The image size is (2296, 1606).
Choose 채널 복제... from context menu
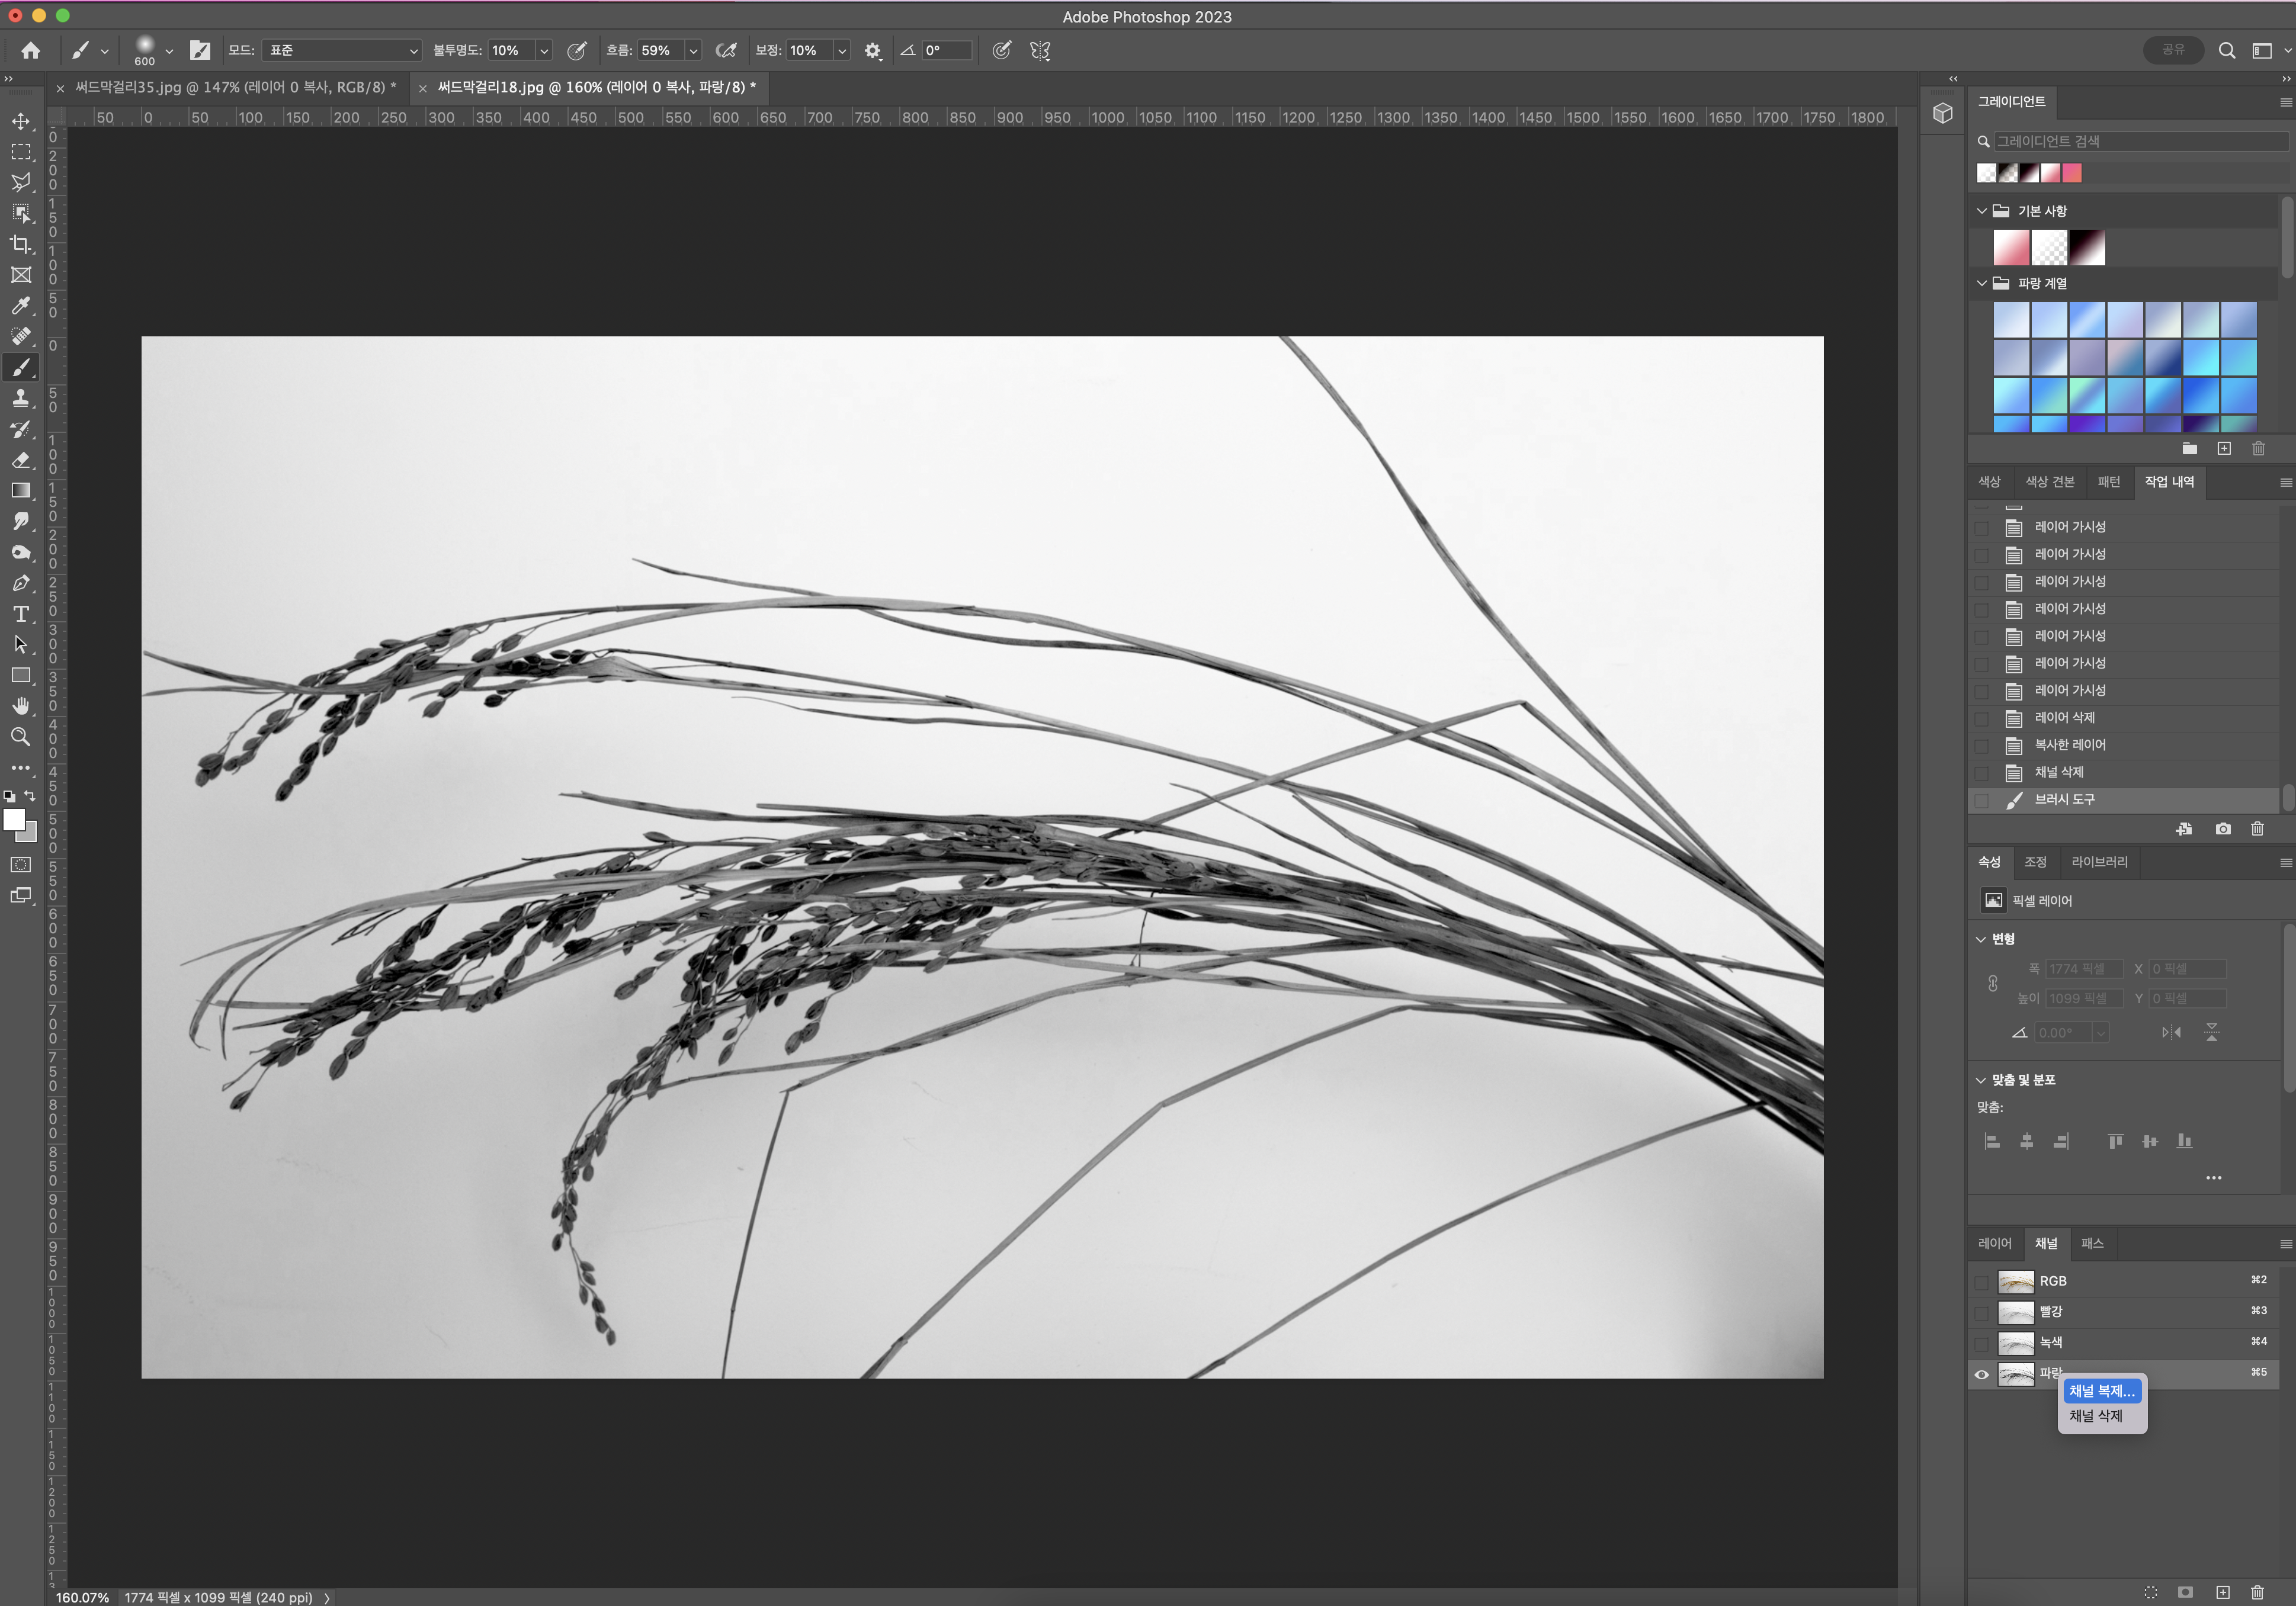click(x=2102, y=1391)
